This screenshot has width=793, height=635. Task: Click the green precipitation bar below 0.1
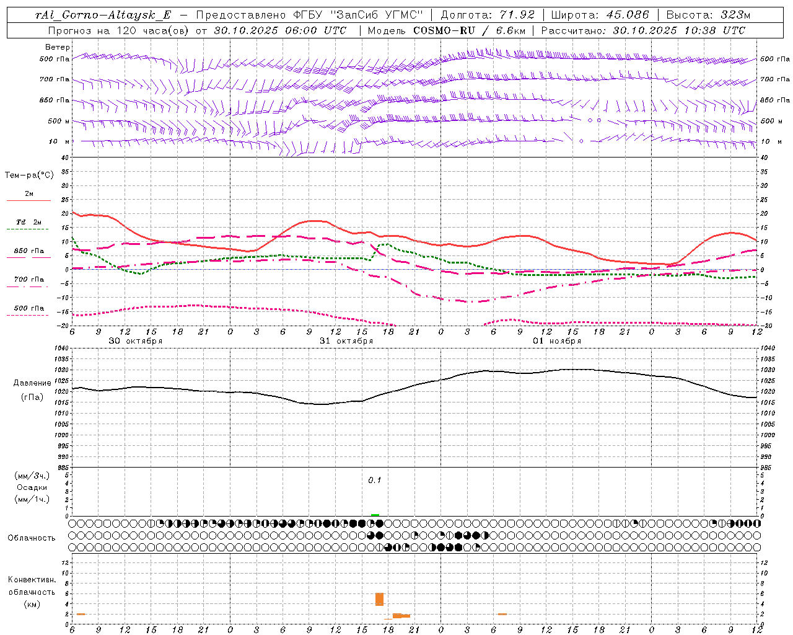coord(375,515)
